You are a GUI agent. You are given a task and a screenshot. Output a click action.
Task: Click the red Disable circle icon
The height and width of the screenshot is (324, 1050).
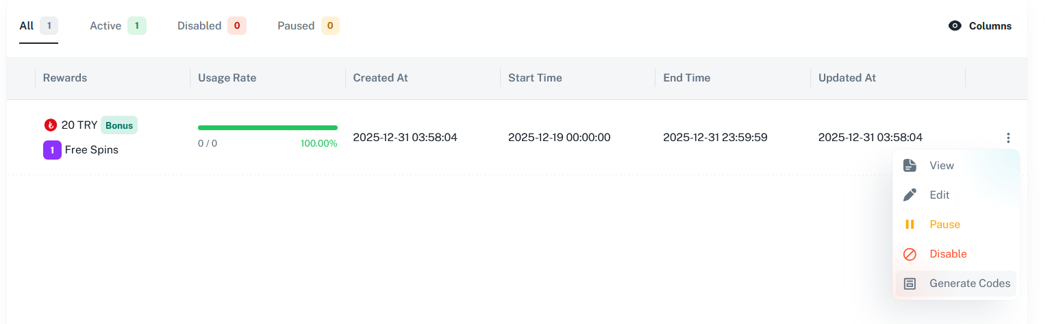(910, 254)
